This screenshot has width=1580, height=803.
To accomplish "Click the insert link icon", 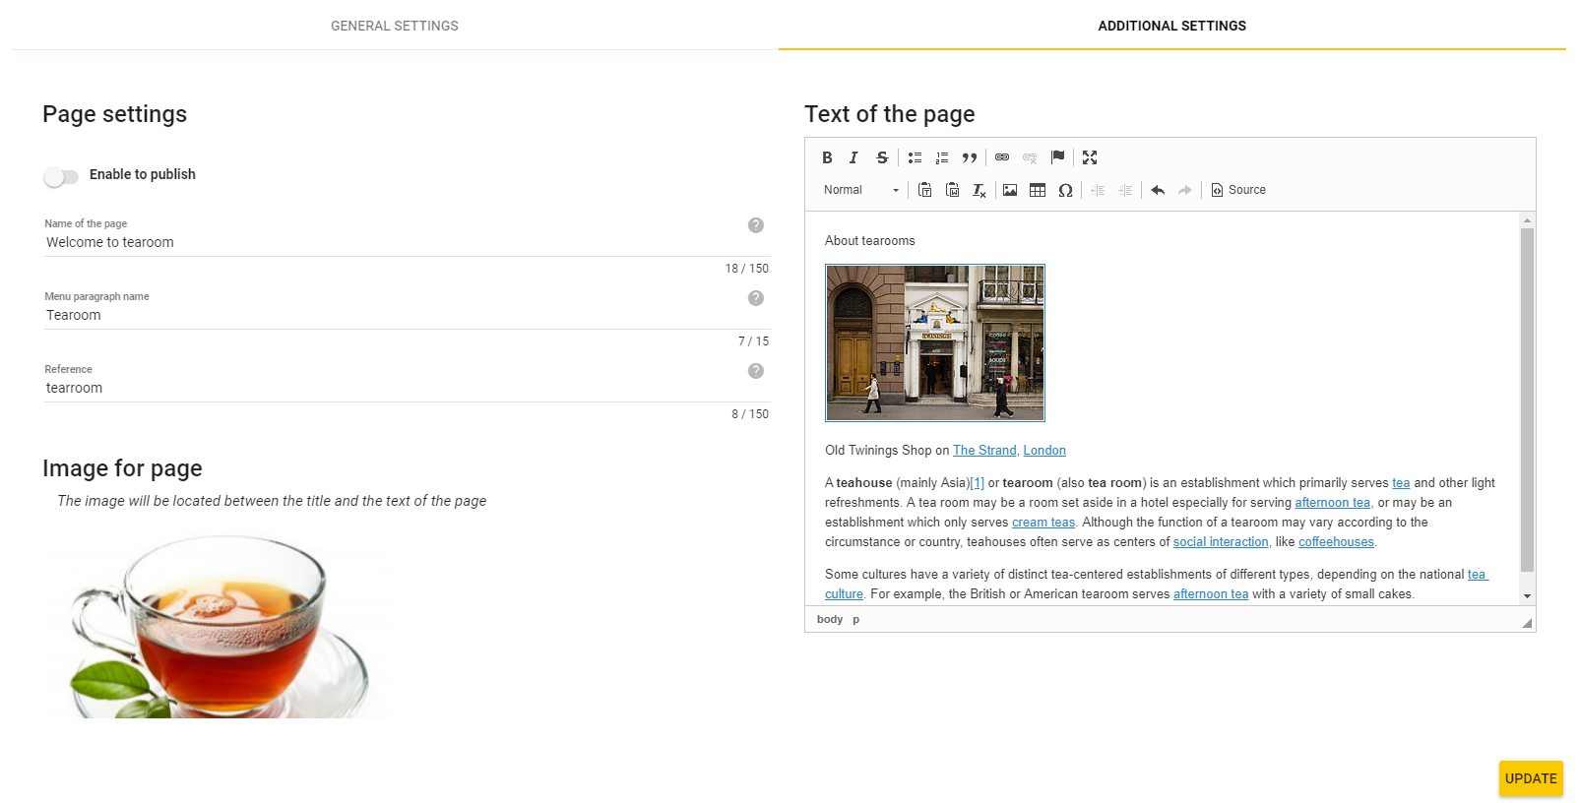I will pyautogui.click(x=1002, y=157).
